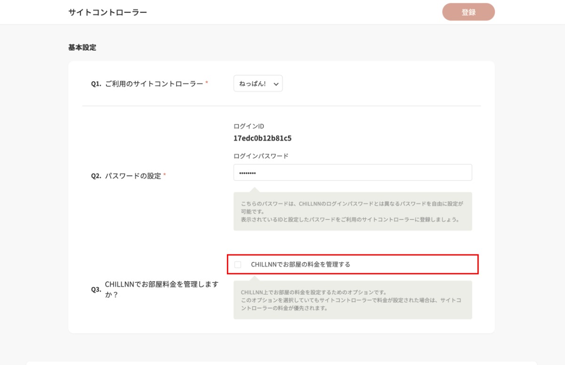Click the room pricing option description box
Viewport: 565px width, 365px height.
coord(352,300)
